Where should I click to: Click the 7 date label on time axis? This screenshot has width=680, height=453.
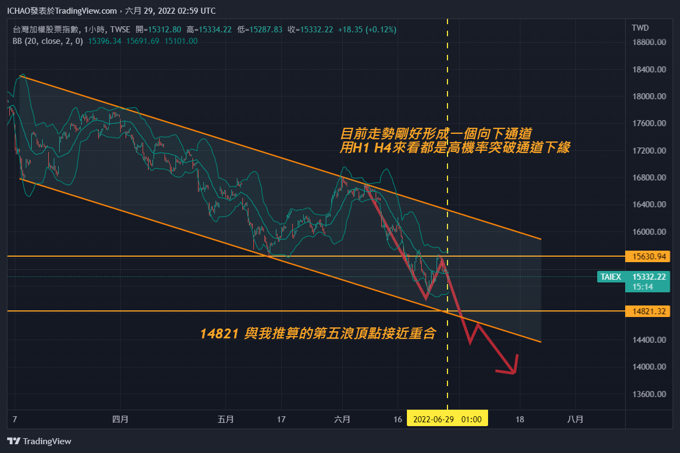pyautogui.click(x=15, y=420)
